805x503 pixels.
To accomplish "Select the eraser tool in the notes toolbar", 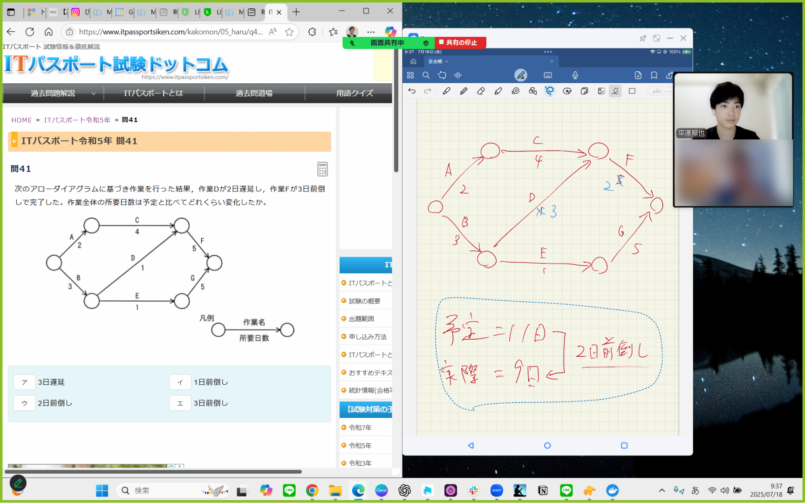I will point(481,91).
